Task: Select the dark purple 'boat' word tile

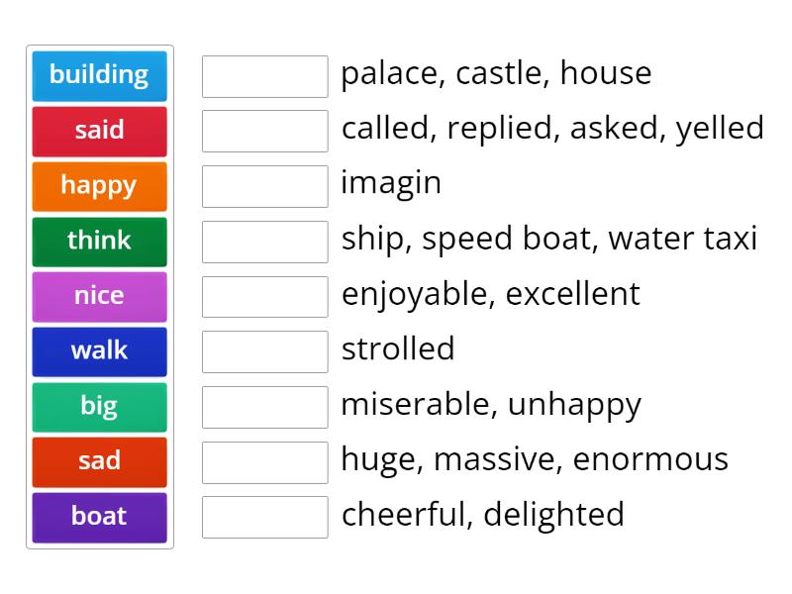Action: pyautogui.click(x=99, y=517)
